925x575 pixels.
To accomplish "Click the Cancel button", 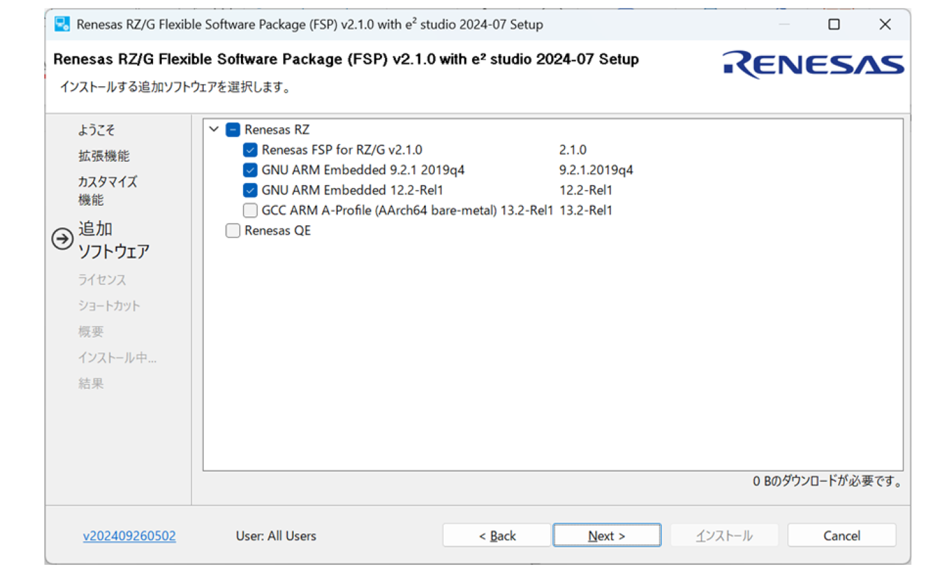I will (841, 535).
